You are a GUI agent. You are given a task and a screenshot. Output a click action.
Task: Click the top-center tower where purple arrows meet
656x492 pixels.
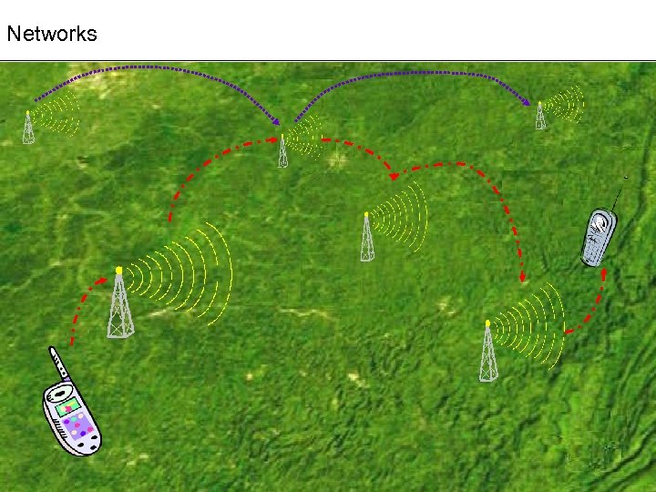tap(282, 151)
